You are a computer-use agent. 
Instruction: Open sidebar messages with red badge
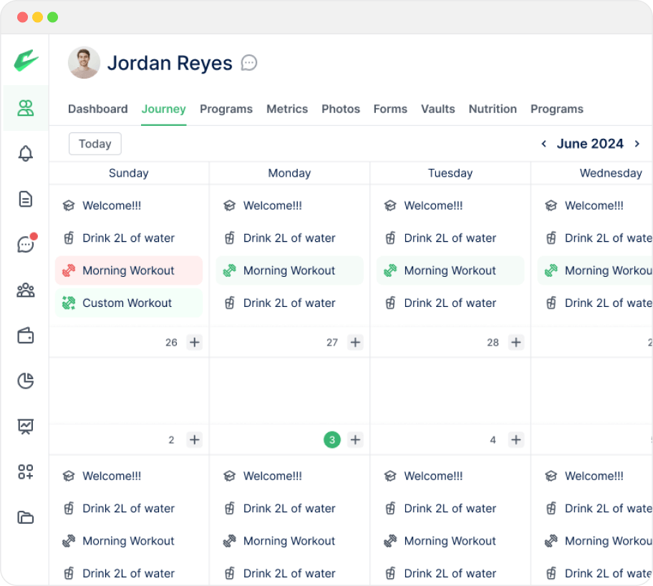click(26, 244)
